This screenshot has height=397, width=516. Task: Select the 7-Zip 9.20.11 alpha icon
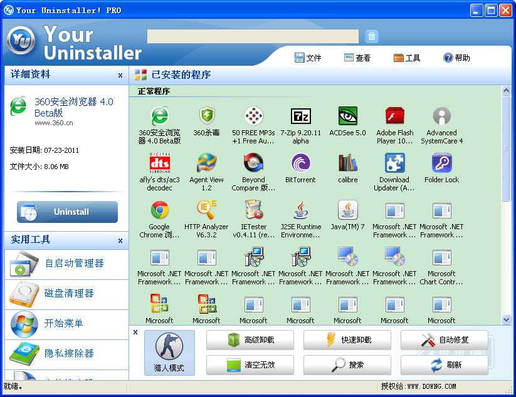click(x=300, y=116)
